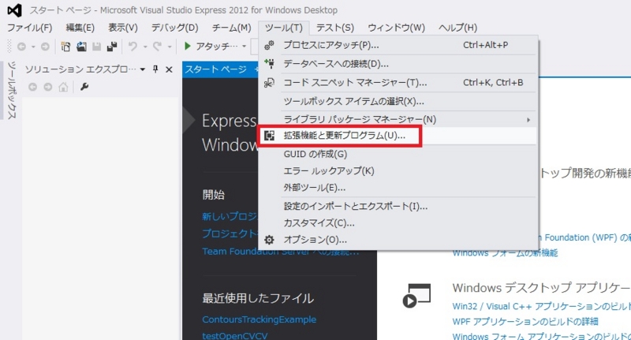Close the Solution Explorer panel
The width and height of the screenshot is (631, 340).
coord(169,69)
